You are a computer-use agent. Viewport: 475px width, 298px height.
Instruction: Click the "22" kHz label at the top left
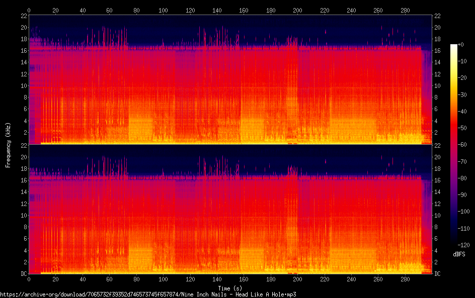tap(23, 16)
